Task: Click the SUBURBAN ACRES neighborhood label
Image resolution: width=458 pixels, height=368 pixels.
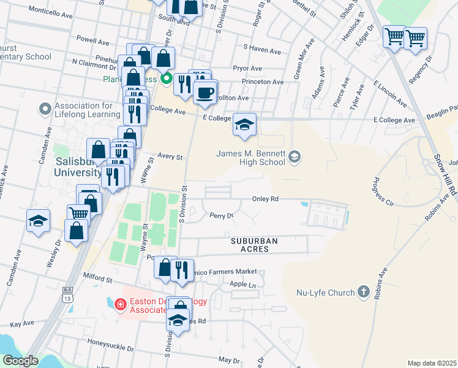Action: pyautogui.click(x=254, y=245)
